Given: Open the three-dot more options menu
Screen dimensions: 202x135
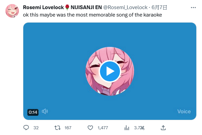Looking at the screenshot, I should point(193,7).
